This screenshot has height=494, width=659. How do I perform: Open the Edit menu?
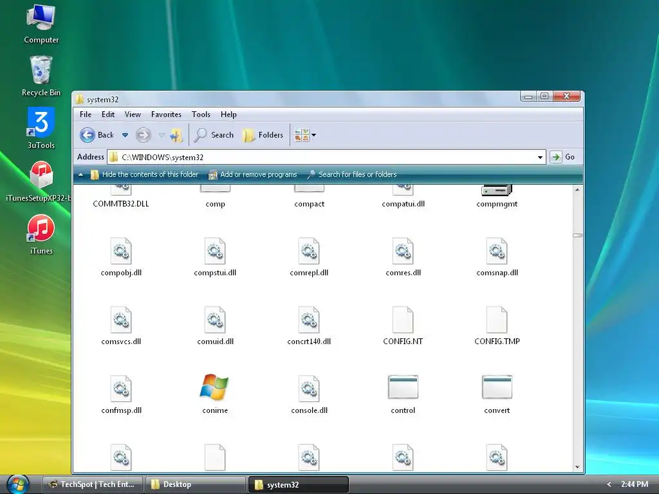click(x=107, y=114)
